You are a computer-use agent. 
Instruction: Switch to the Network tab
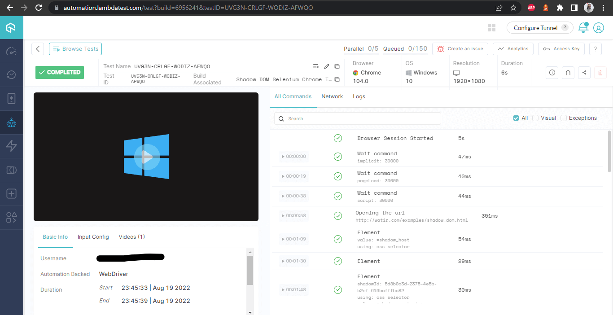tap(332, 96)
